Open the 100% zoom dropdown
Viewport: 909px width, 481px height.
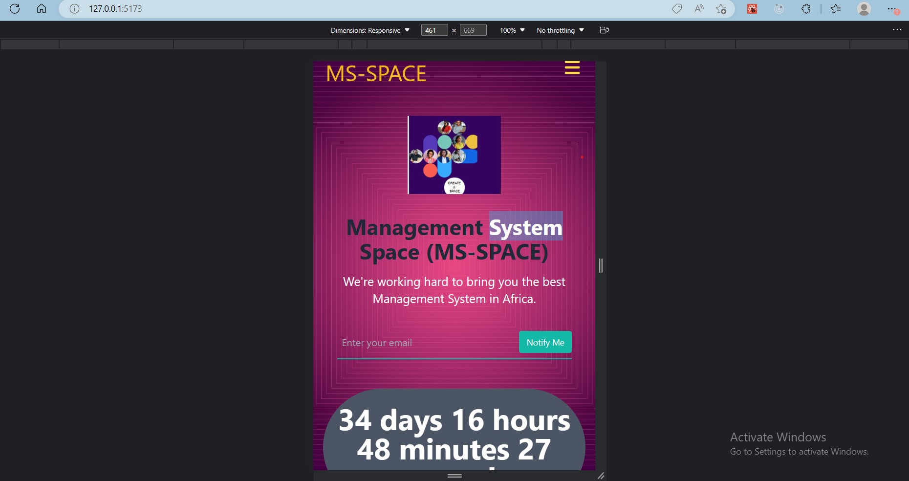point(511,30)
